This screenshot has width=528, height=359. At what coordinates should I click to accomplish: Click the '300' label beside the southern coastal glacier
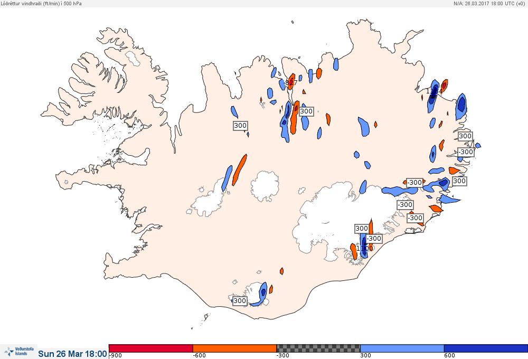click(x=240, y=301)
